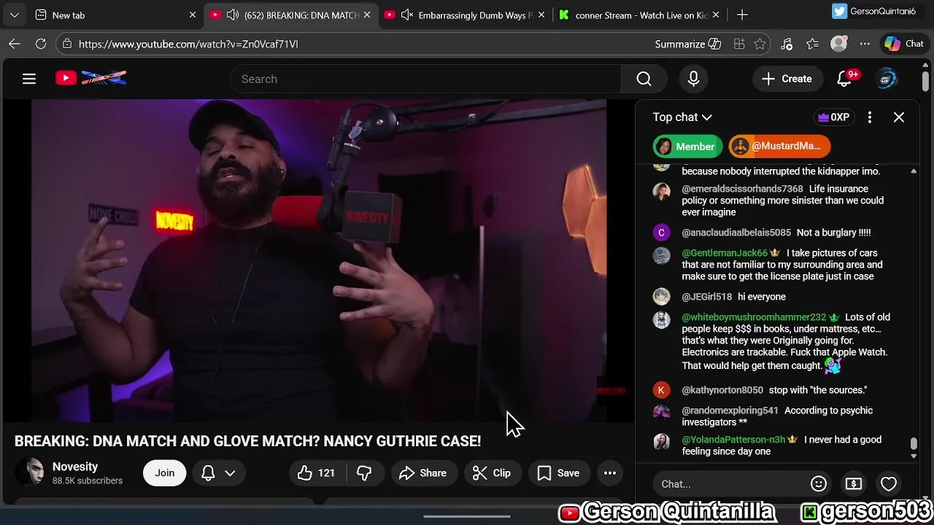
Task: Join the Novesity channel membership
Action: click(x=164, y=473)
